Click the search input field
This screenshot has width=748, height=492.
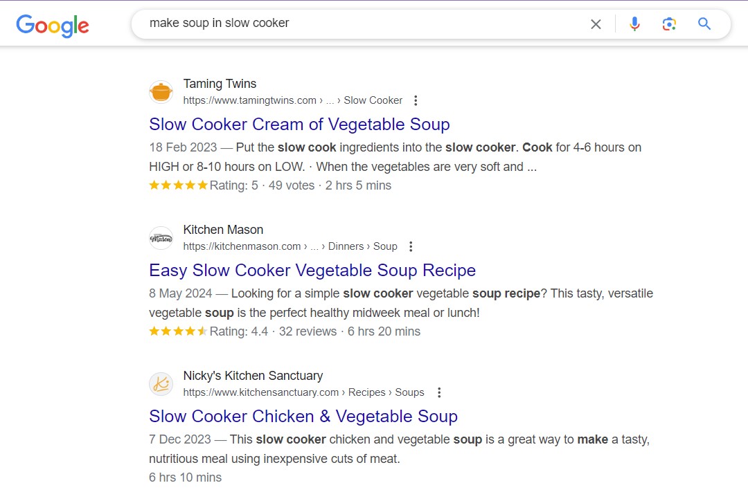point(360,24)
